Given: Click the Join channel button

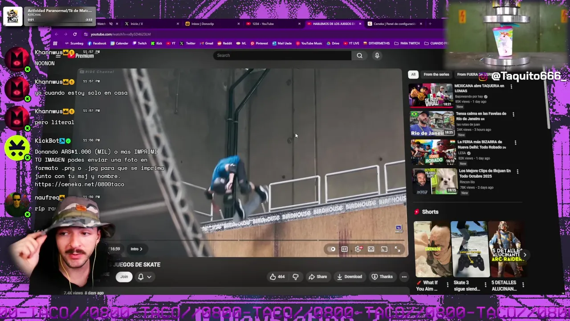Looking at the screenshot, I should coord(124,276).
